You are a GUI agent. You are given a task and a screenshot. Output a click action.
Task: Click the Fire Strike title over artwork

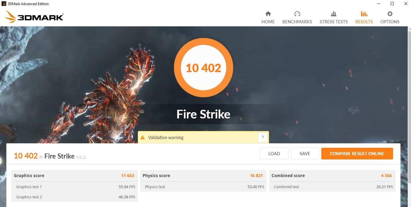[x=204, y=114]
